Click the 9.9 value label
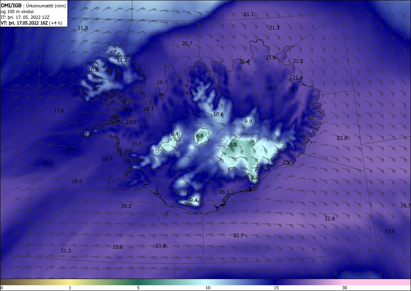The width and height of the screenshot is (411, 291). click(248, 121)
